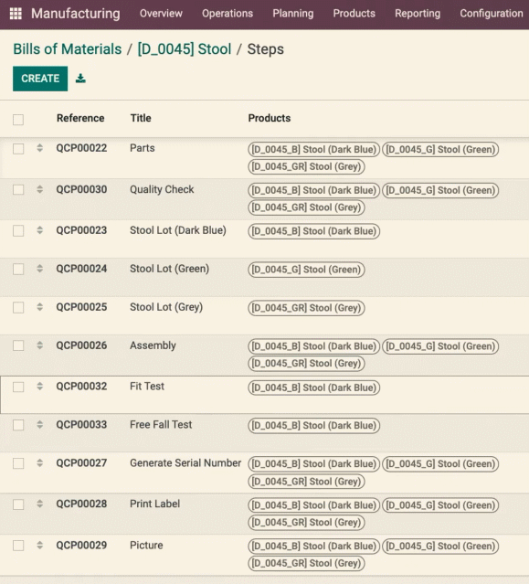Open the Operations menu
Viewport: 529px width, 584px height.
point(227,14)
